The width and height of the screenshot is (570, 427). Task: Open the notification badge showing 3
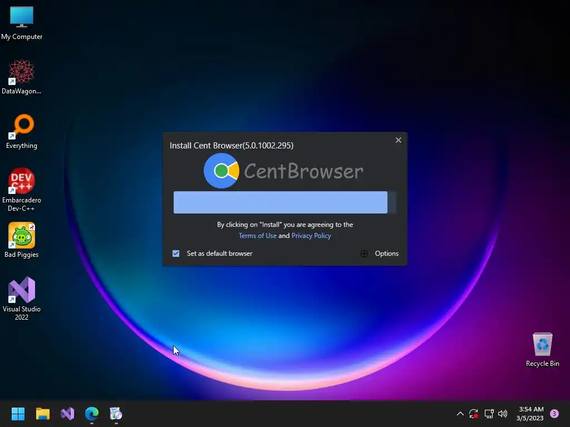(554, 414)
